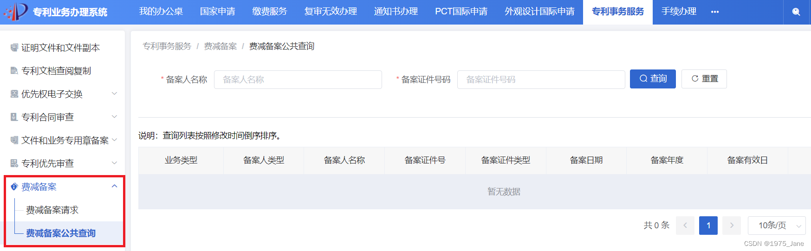Go to the next results page

(732, 226)
